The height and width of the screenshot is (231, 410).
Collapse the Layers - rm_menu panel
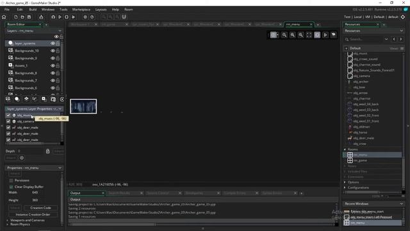60,31
